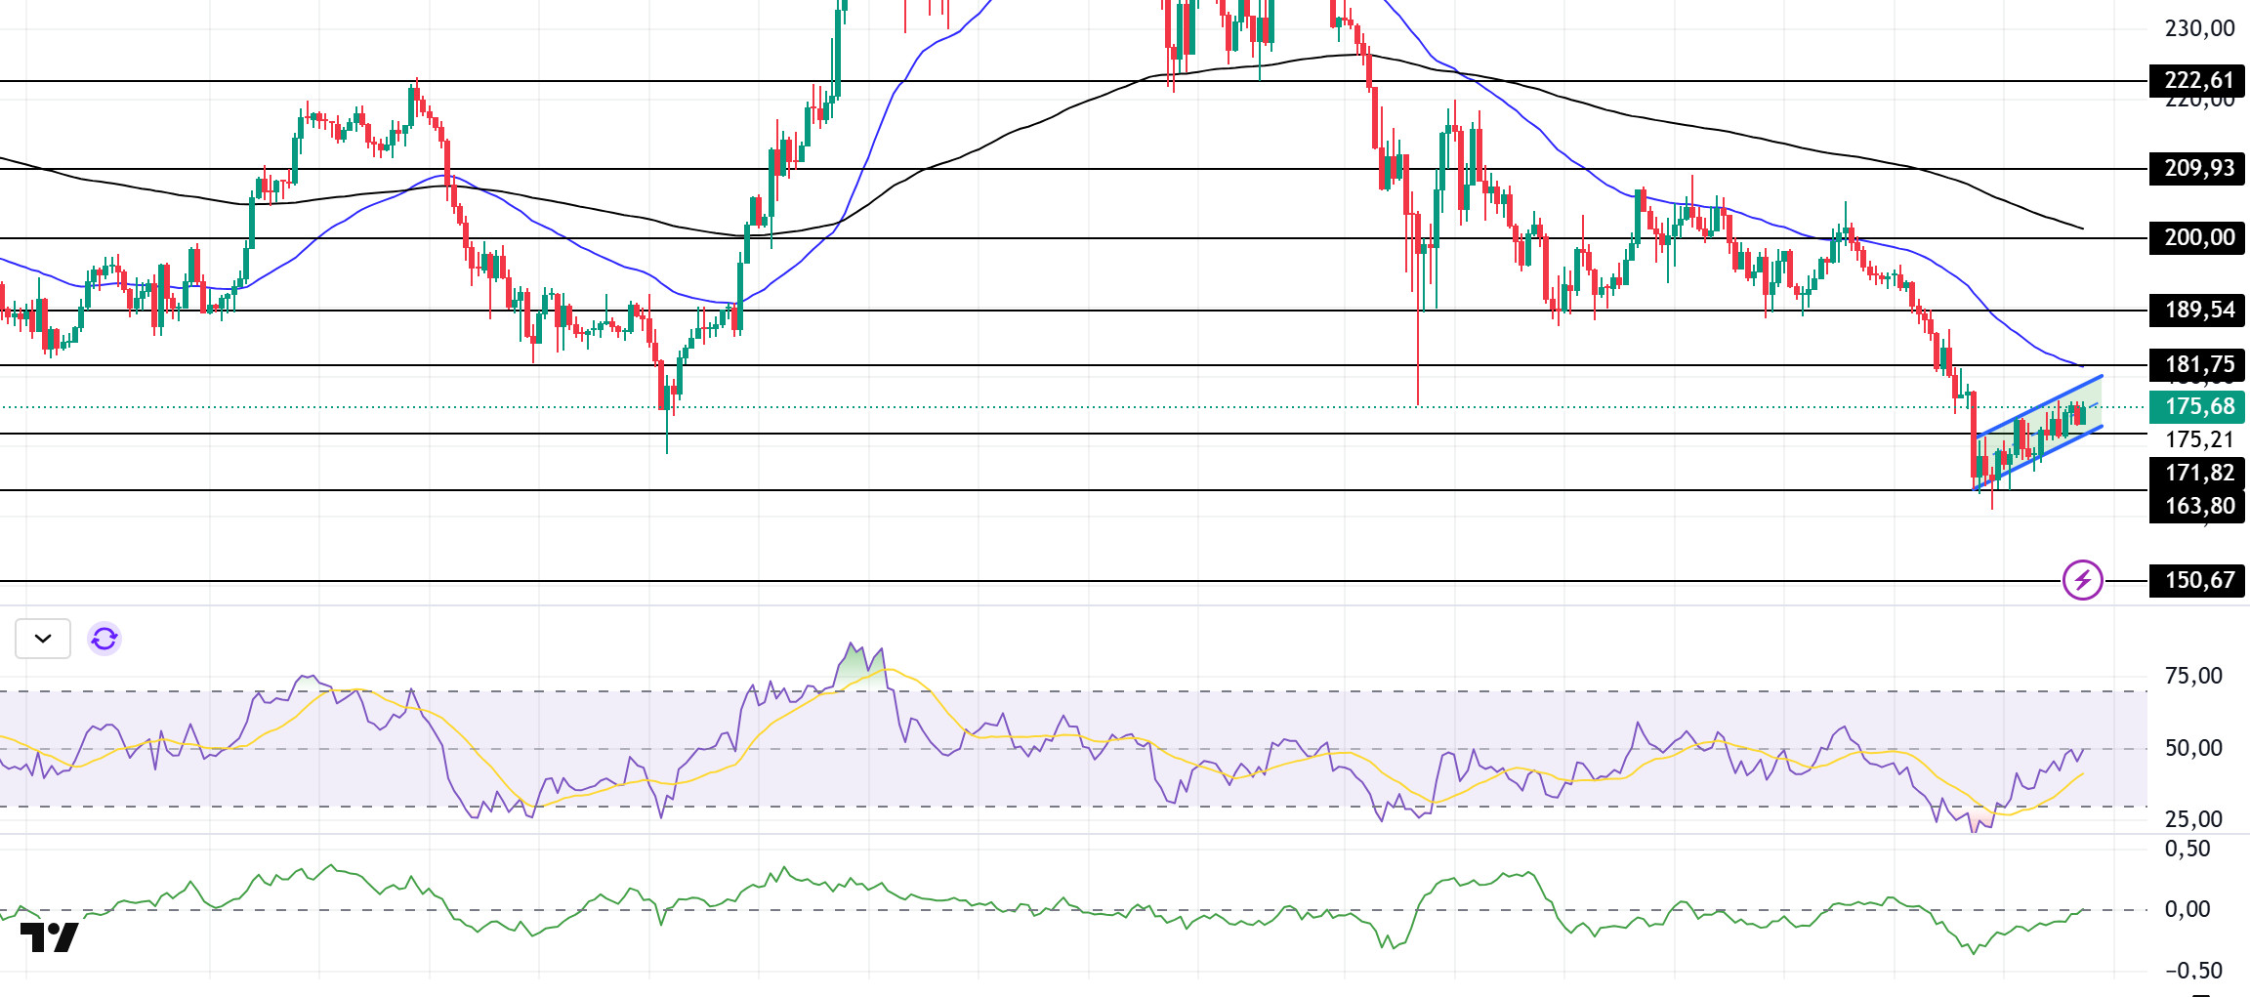Image resolution: width=2250 pixels, height=997 pixels.
Task: Select the 181,75 price level label
Action: pos(2198,364)
